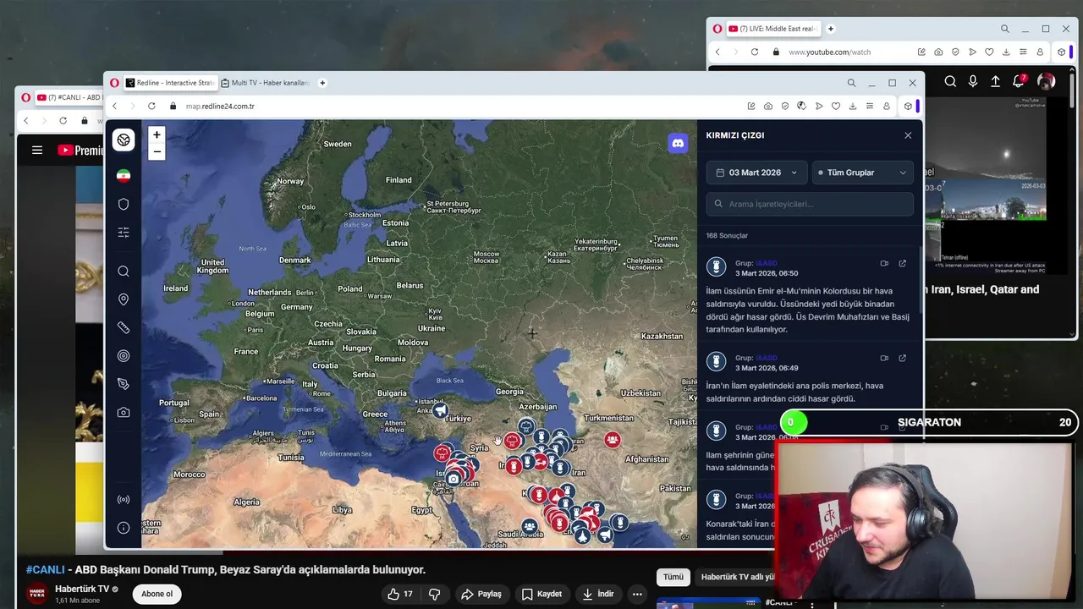Open the Tüm Gruplar group dropdown
Screen dimensions: 1083x609
[x=862, y=173]
